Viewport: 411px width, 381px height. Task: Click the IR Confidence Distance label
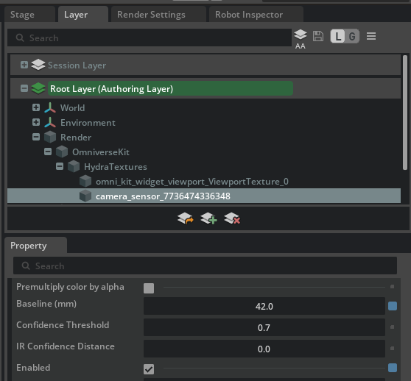(x=66, y=346)
